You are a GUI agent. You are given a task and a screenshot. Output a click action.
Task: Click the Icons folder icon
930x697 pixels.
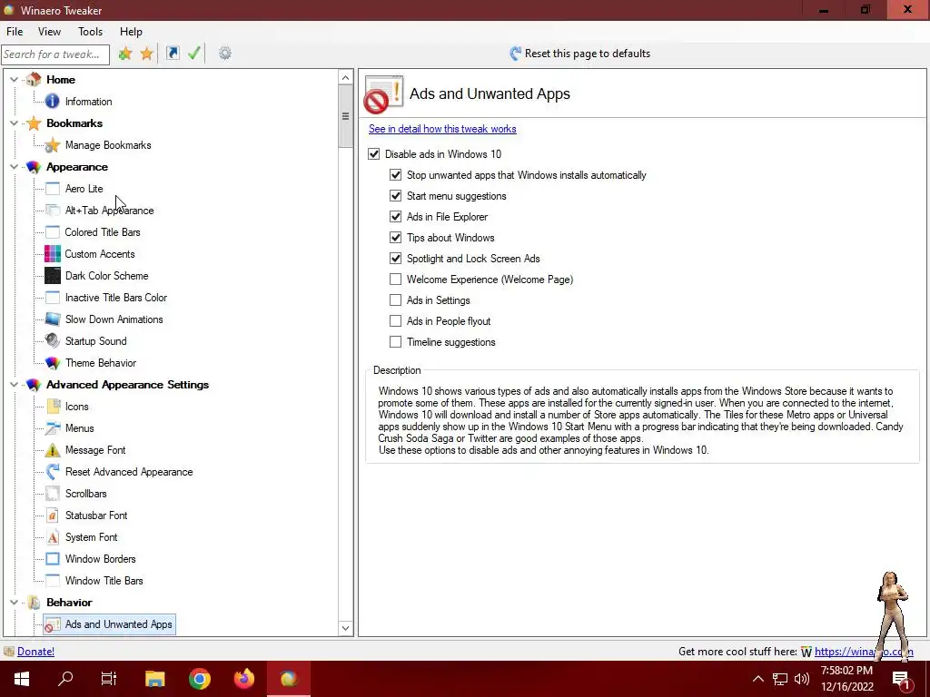[x=52, y=407]
